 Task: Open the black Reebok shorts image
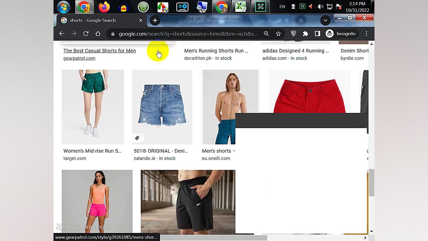(x=188, y=202)
